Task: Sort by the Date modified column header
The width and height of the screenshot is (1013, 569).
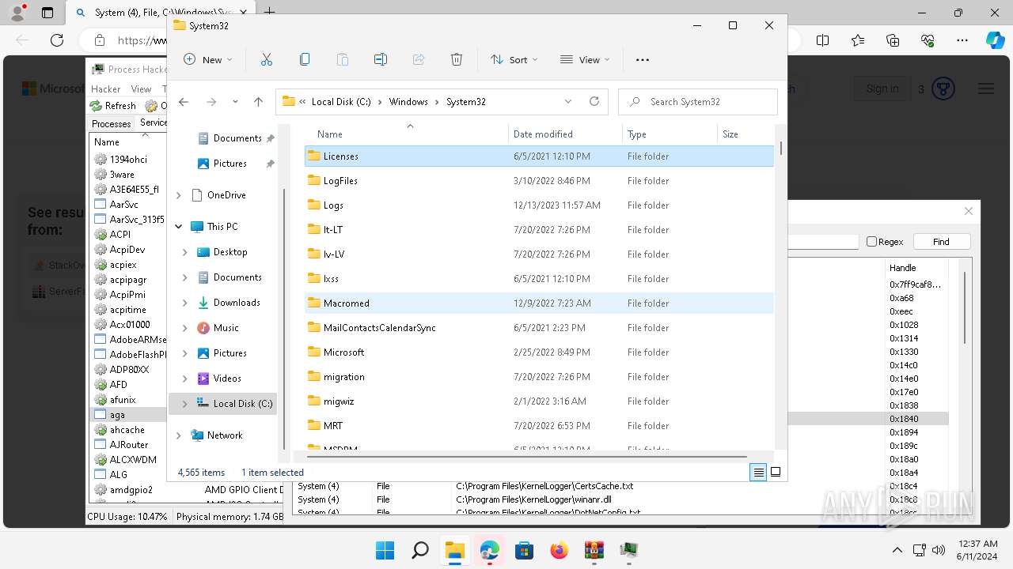Action: coord(565,134)
